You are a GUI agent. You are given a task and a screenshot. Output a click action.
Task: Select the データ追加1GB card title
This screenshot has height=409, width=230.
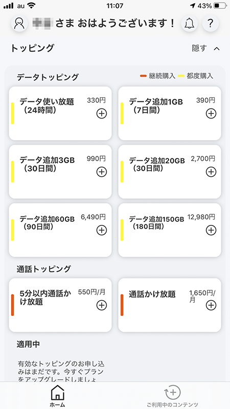coord(156,101)
